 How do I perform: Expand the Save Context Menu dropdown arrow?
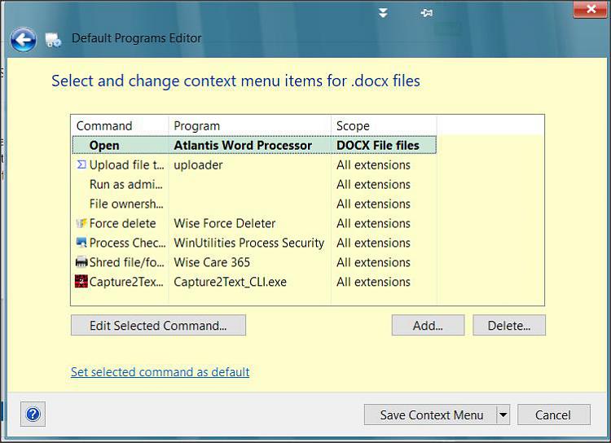point(503,415)
